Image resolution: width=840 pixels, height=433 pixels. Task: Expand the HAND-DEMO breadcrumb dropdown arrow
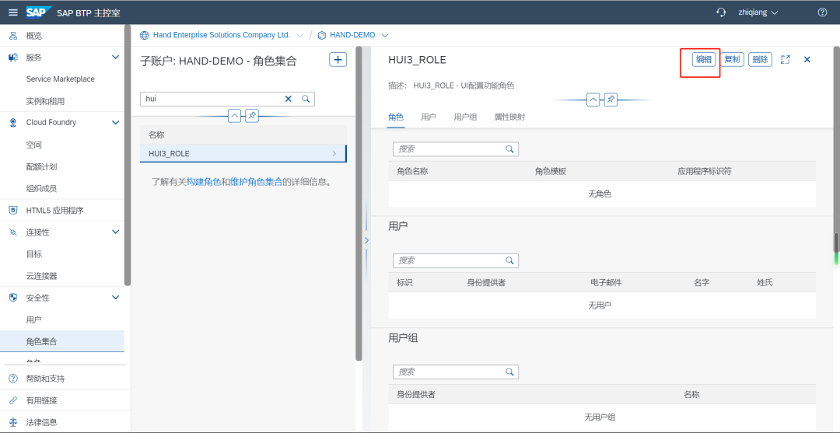(385, 35)
